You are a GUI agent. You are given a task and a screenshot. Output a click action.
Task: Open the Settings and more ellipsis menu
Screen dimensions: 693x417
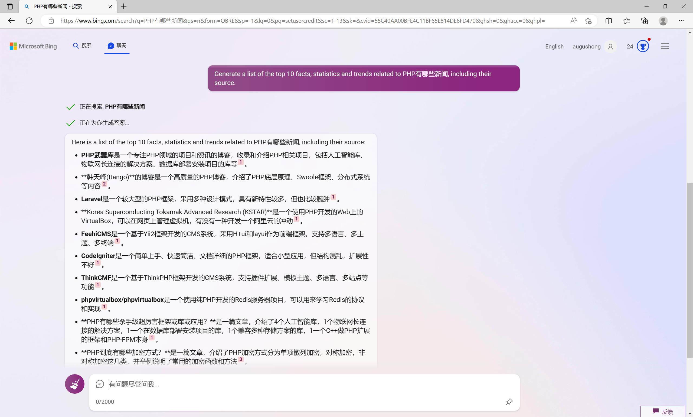click(x=681, y=21)
